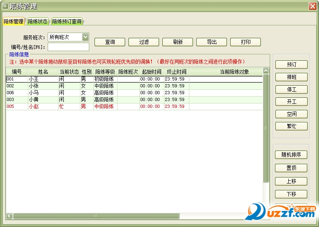This screenshot has width=319, height=227.
Task: Sort by the 姓名 column header
Action: (43, 72)
